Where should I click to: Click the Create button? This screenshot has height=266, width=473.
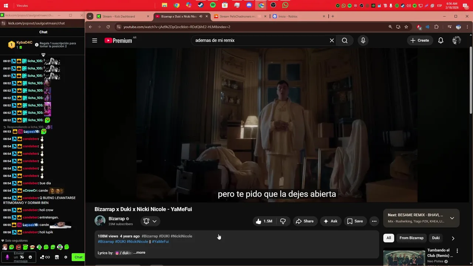coord(419,41)
